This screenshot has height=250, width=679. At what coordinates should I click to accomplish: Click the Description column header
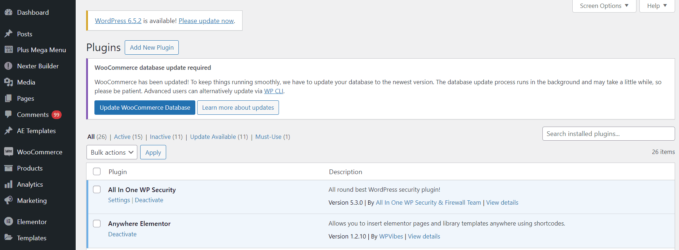(345, 172)
